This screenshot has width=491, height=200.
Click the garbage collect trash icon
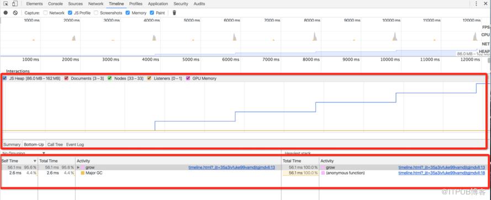(x=175, y=13)
